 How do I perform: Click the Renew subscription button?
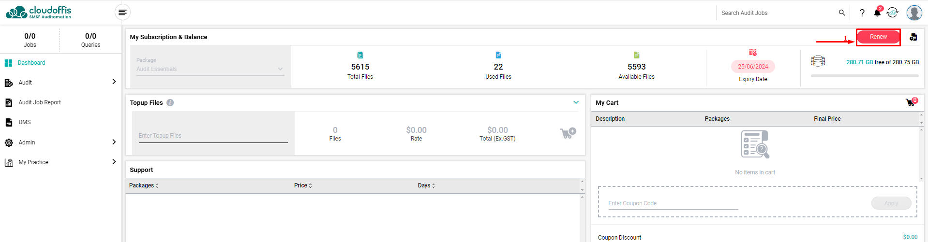878,37
